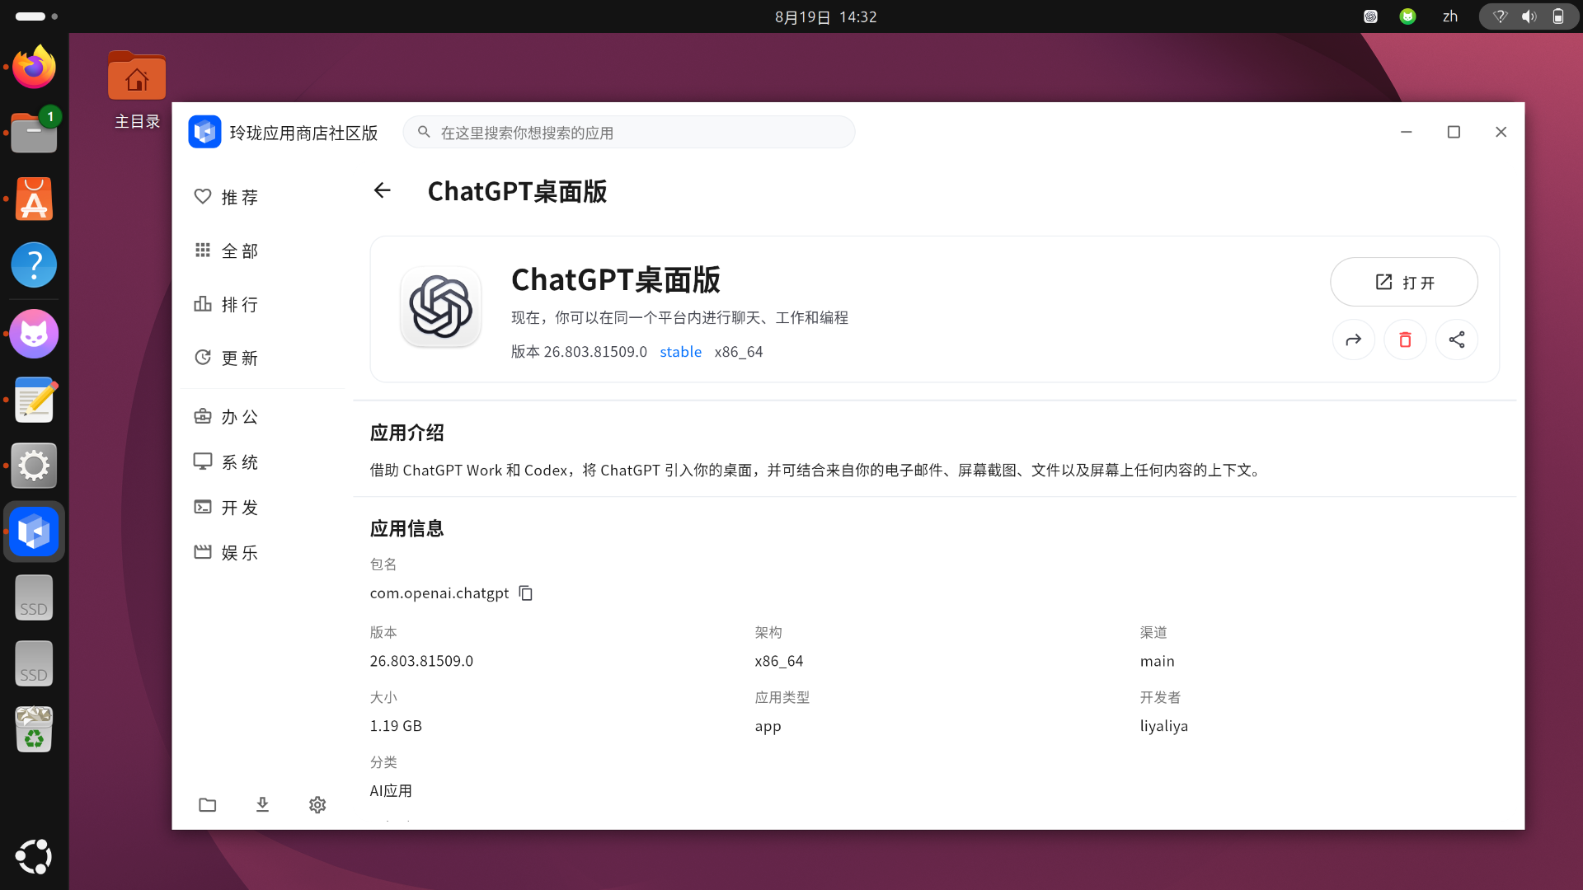Open Firefox from the Ubuntu dock
Image resolution: width=1583 pixels, height=890 pixels.
(x=34, y=68)
